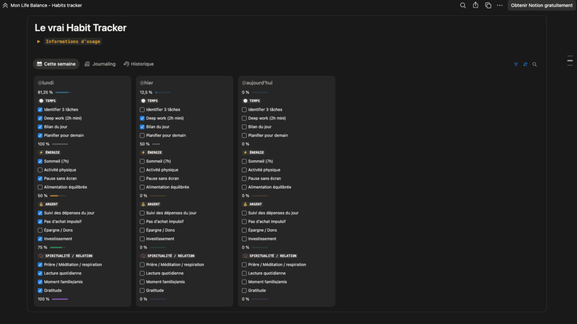This screenshot has width=577, height=324.
Task: Click the duplicate page icon
Action: click(x=488, y=5)
